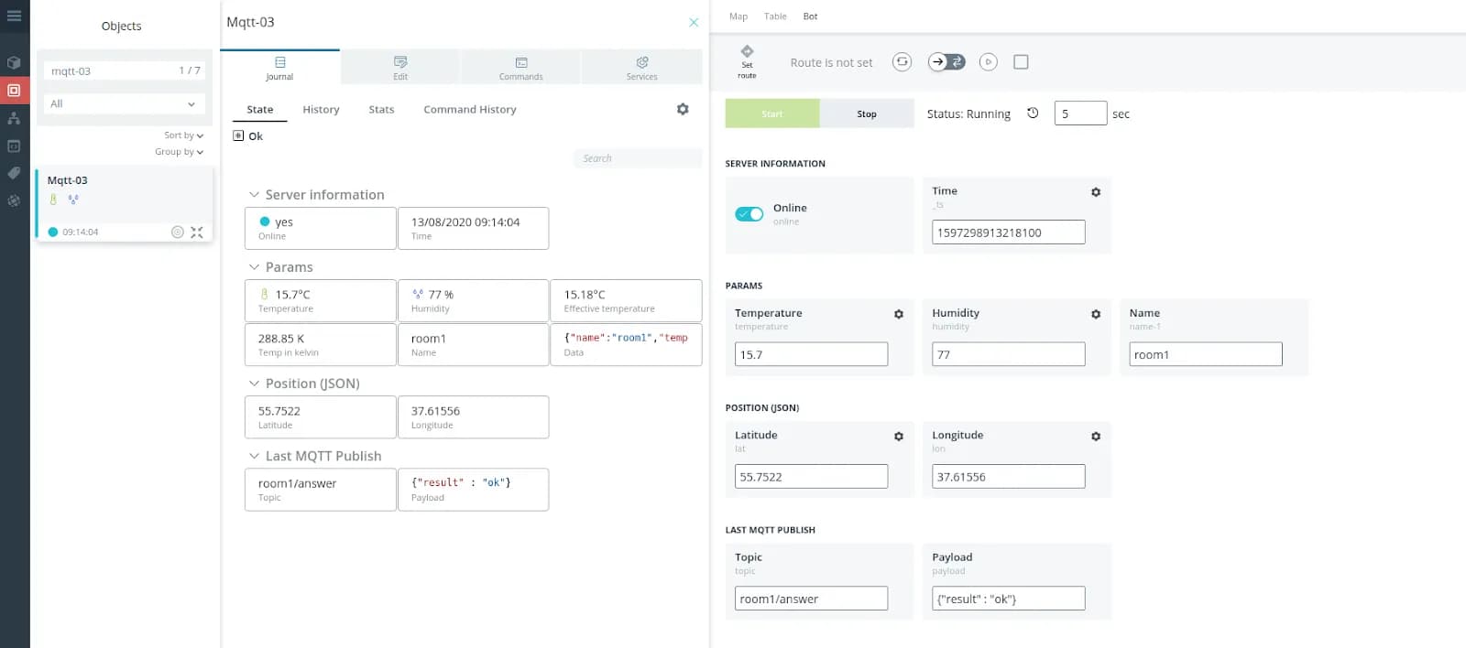The height and width of the screenshot is (648, 1466).
Task: Open the hamburger menu in the sidebar
Action: click(14, 16)
